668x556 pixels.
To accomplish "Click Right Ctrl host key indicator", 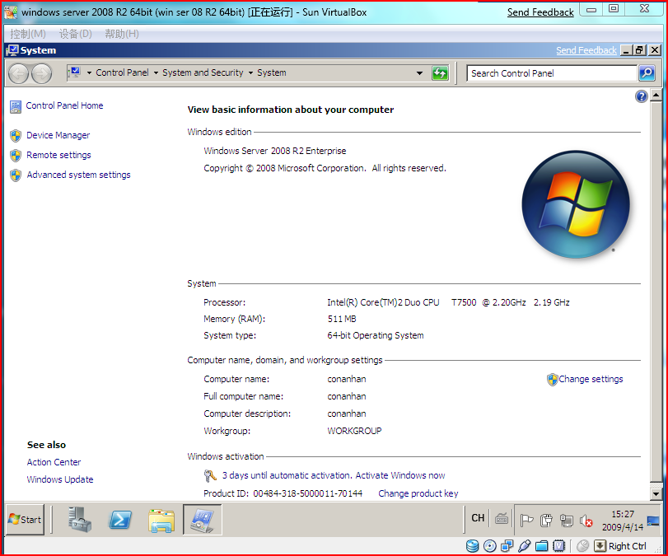I will (x=627, y=546).
